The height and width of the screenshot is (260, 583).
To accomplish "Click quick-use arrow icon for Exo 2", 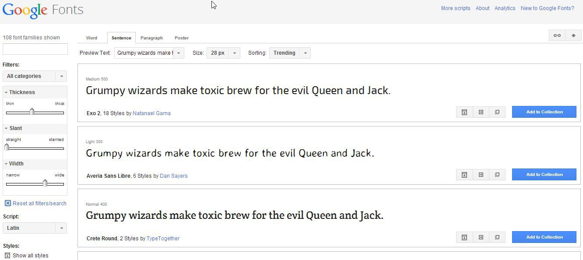I will 481,112.
